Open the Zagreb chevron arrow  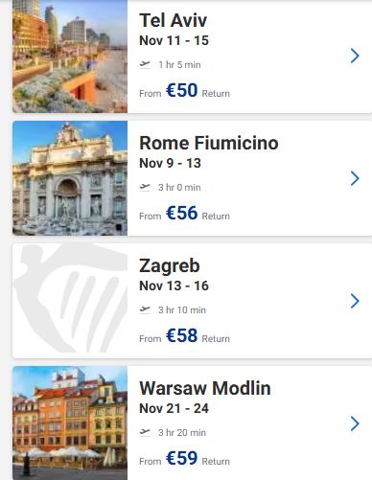pos(355,301)
